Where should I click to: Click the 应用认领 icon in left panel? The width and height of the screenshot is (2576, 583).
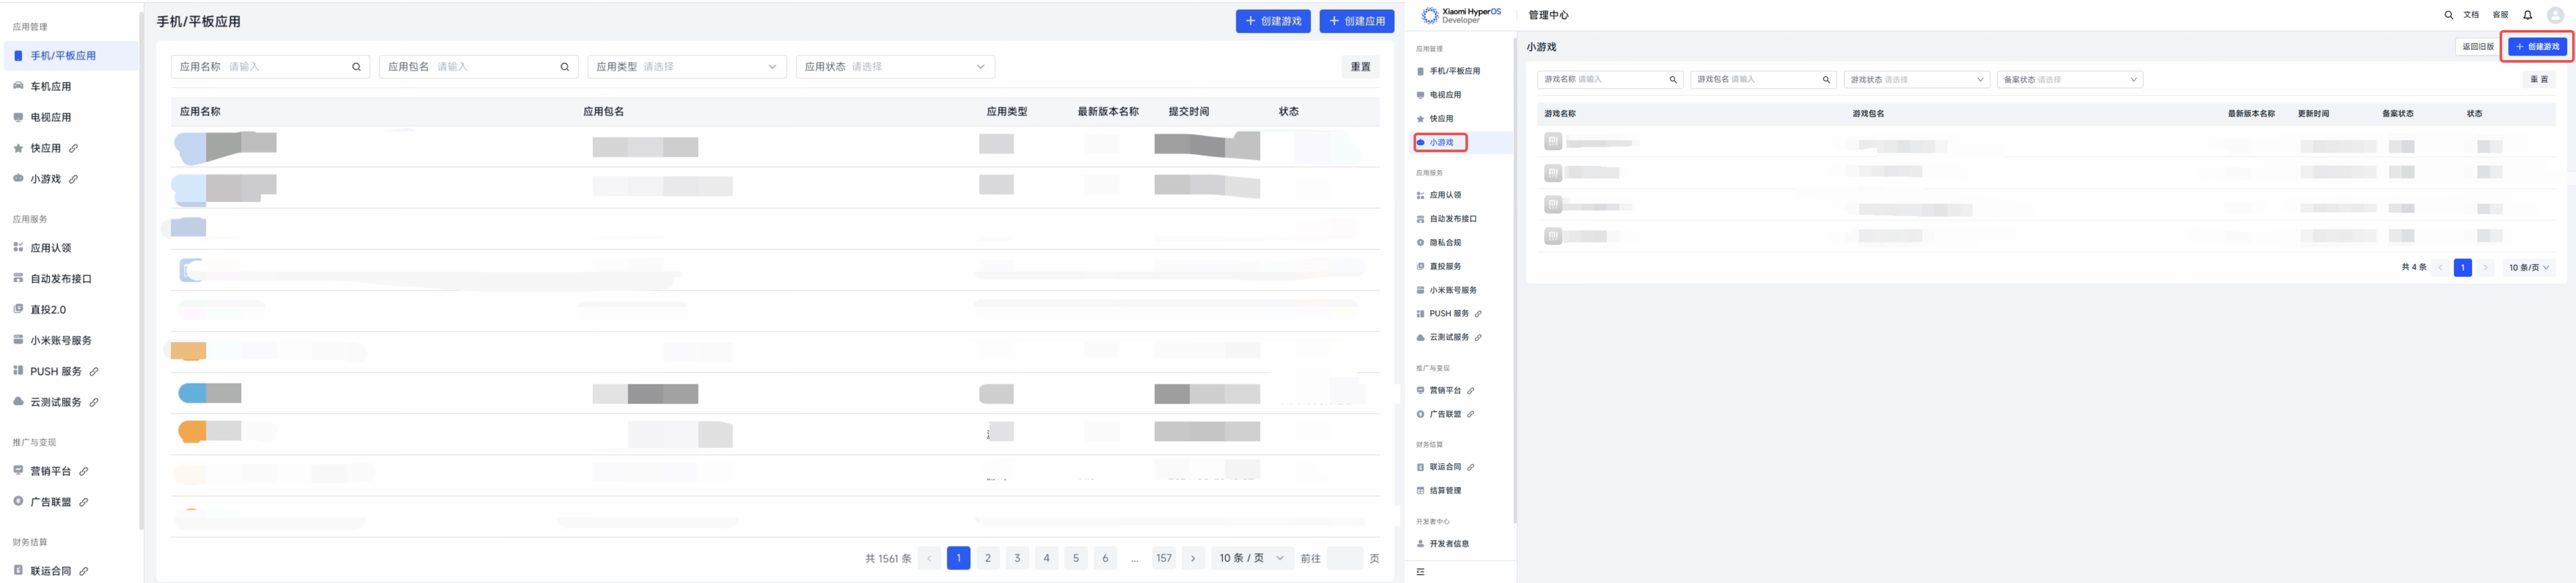coord(18,248)
